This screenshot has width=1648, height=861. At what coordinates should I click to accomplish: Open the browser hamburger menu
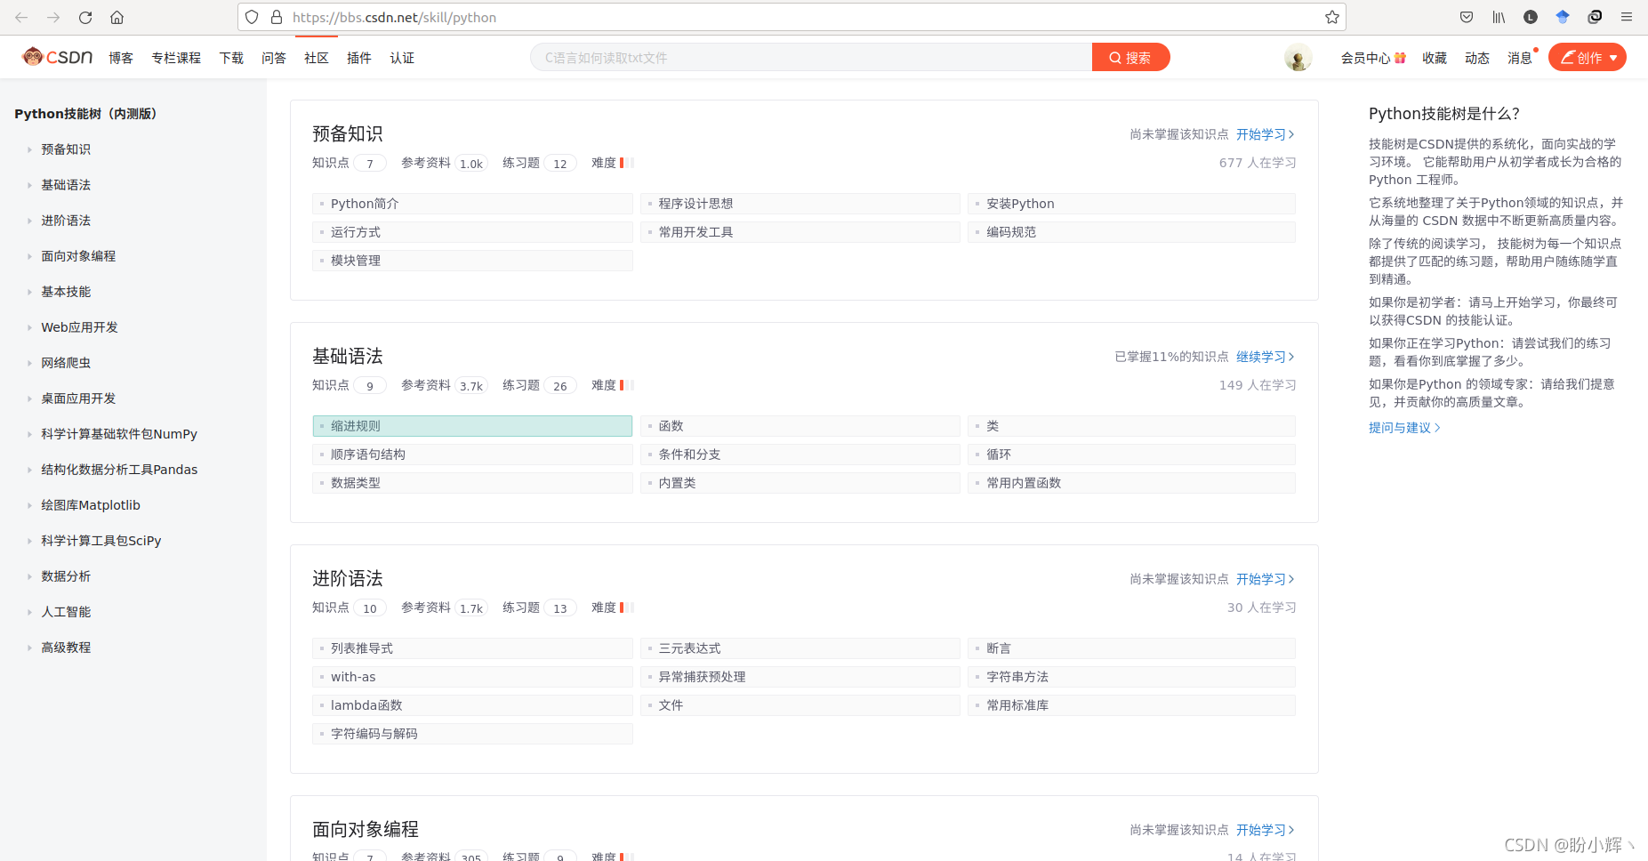[x=1627, y=17]
